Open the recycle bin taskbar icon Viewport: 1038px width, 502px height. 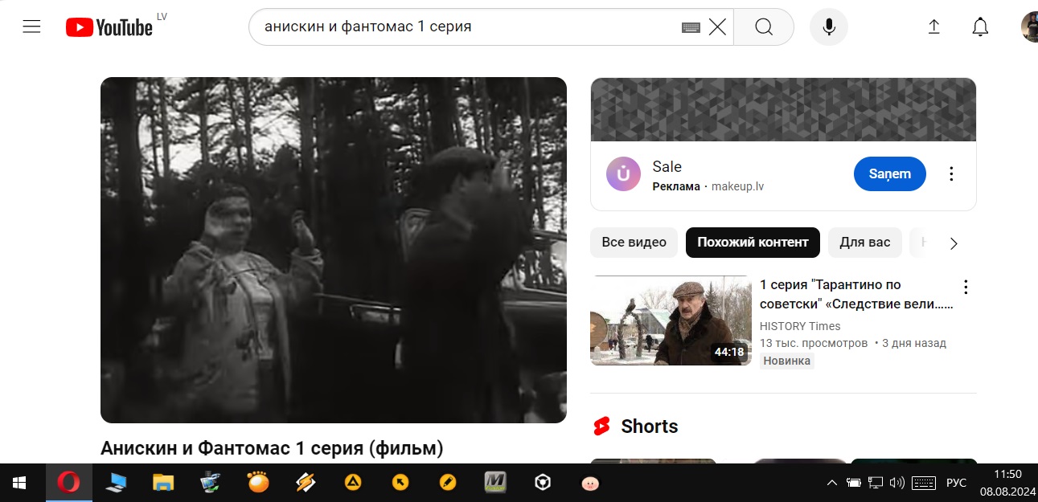point(211,483)
